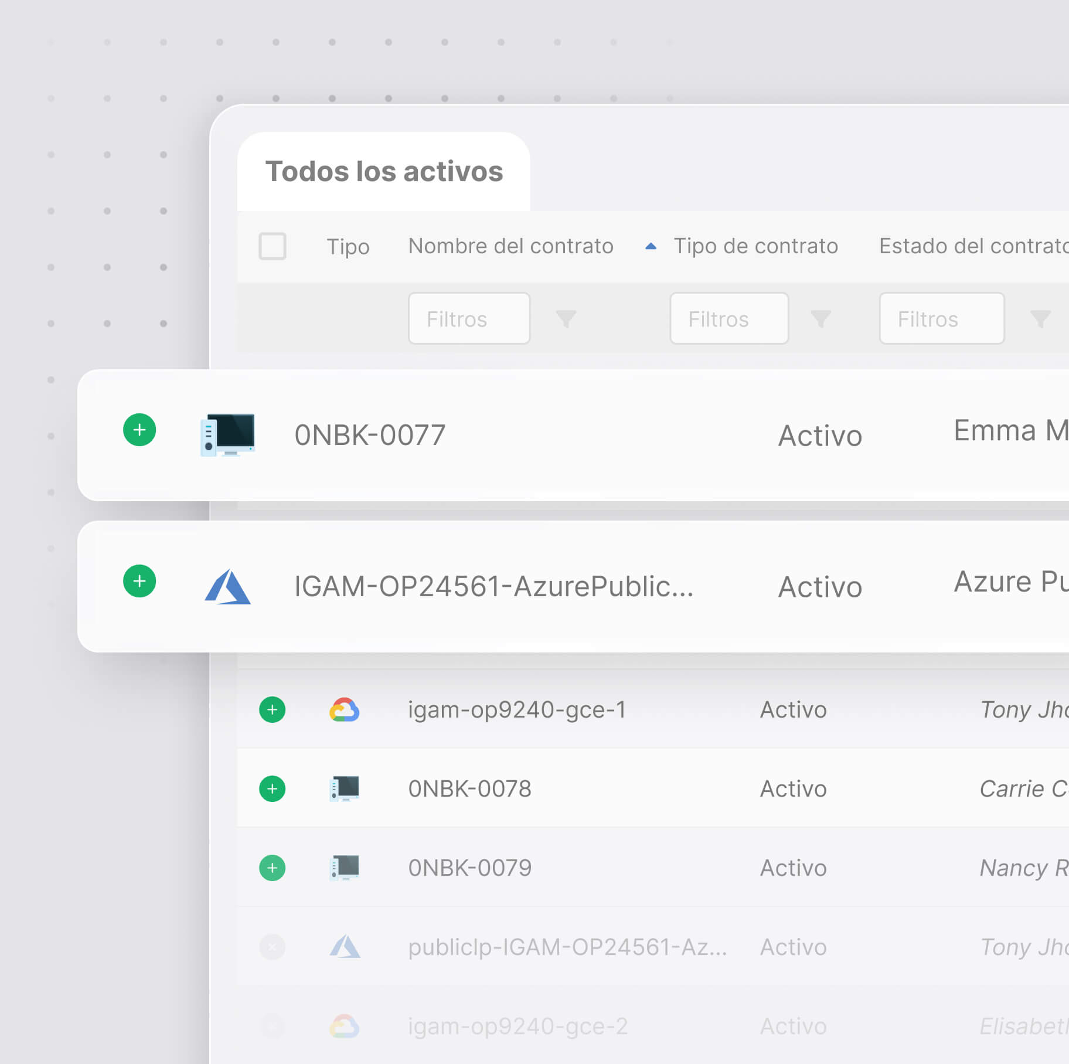Viewport: 1069px width, 1064px height.
Task: Click the filter funnel icon under Tipo de contrato
Action: (x=822, y=319)
